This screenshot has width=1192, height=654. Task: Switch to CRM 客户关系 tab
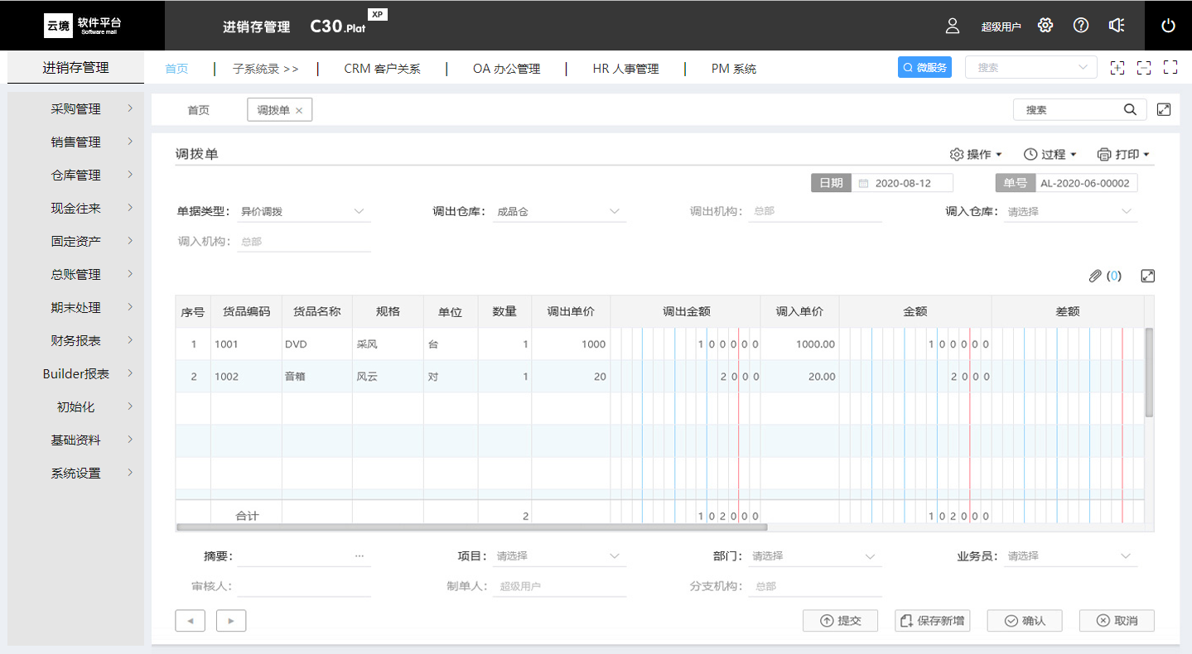click(x=382, y=69)
